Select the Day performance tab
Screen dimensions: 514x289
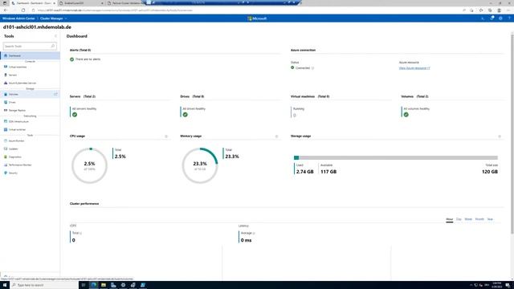459,219
